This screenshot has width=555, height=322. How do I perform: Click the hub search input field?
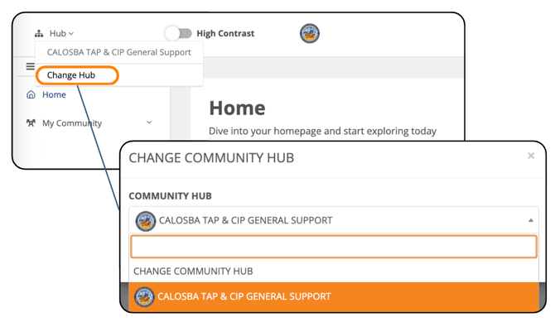(334, 247)
